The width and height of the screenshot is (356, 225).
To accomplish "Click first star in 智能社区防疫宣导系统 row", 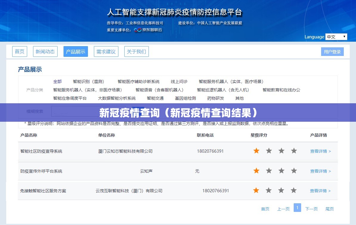I will tap(256, 151).
